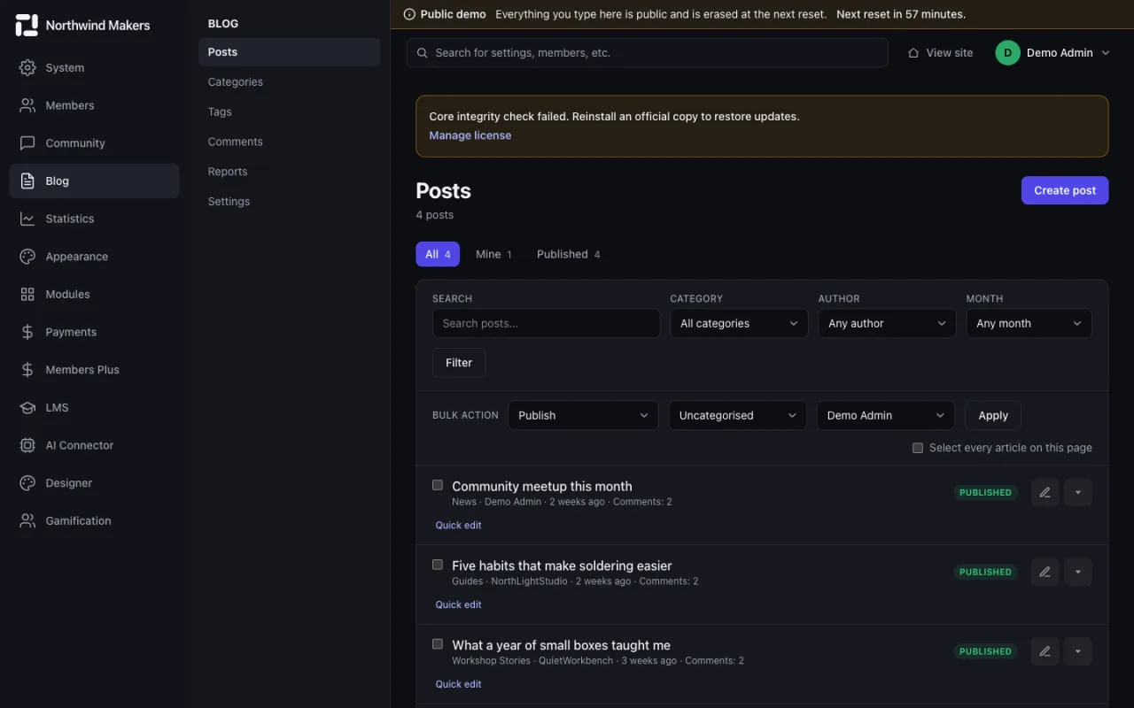Click edit pencil for Five habits soldering post
This screenshot has height=708, width=1134.
(x=1045, y=572)
